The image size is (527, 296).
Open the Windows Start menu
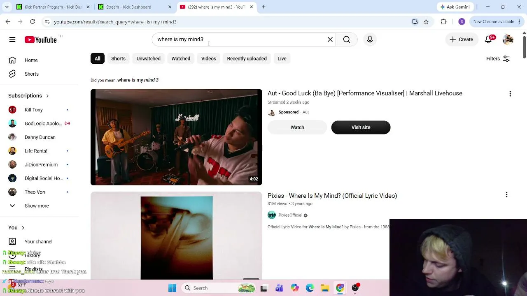(172, 288)
